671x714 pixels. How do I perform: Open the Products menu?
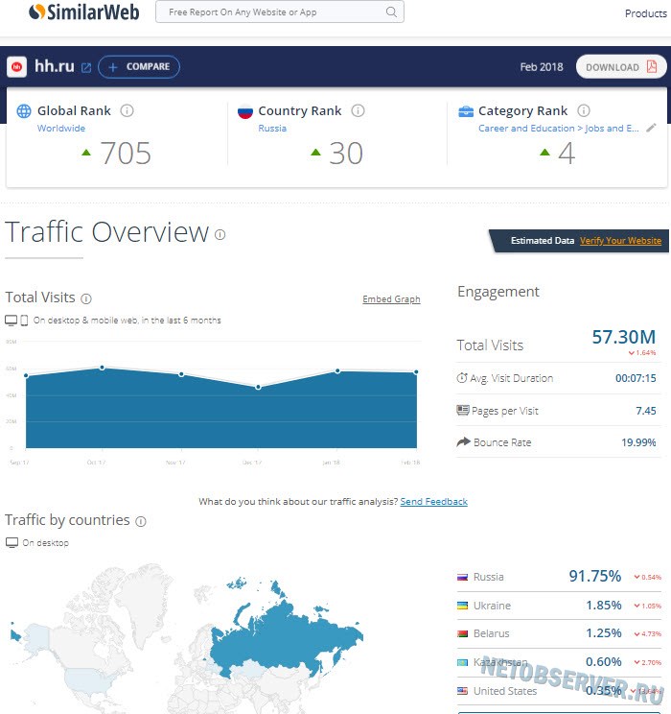point(645,13)
